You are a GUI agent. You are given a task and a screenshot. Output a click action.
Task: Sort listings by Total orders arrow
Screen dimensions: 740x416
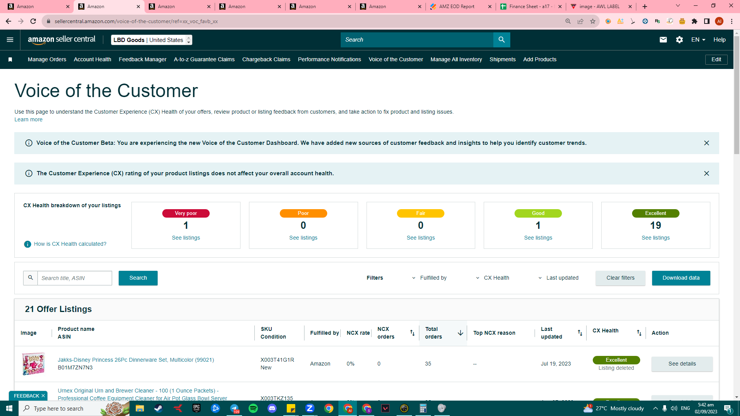coord(460,333)
